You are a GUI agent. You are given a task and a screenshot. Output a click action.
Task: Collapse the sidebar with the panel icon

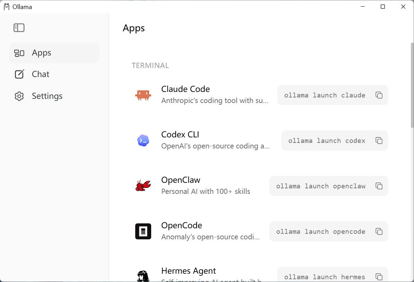click(x=19, y=28)
